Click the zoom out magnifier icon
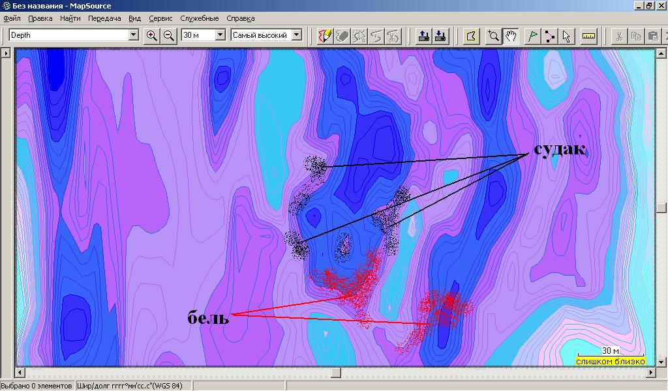 click(169, 36)
